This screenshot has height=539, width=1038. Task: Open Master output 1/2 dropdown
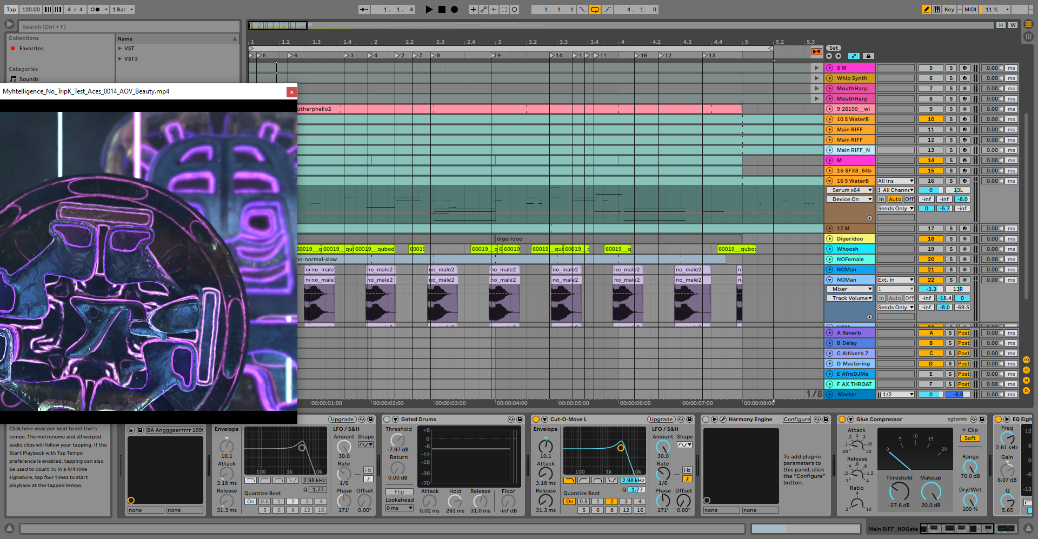895,395
